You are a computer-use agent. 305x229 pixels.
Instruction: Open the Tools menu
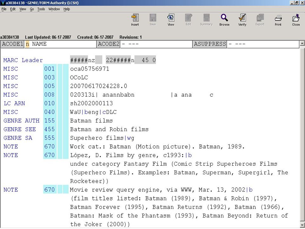click(x=41, y=9)
